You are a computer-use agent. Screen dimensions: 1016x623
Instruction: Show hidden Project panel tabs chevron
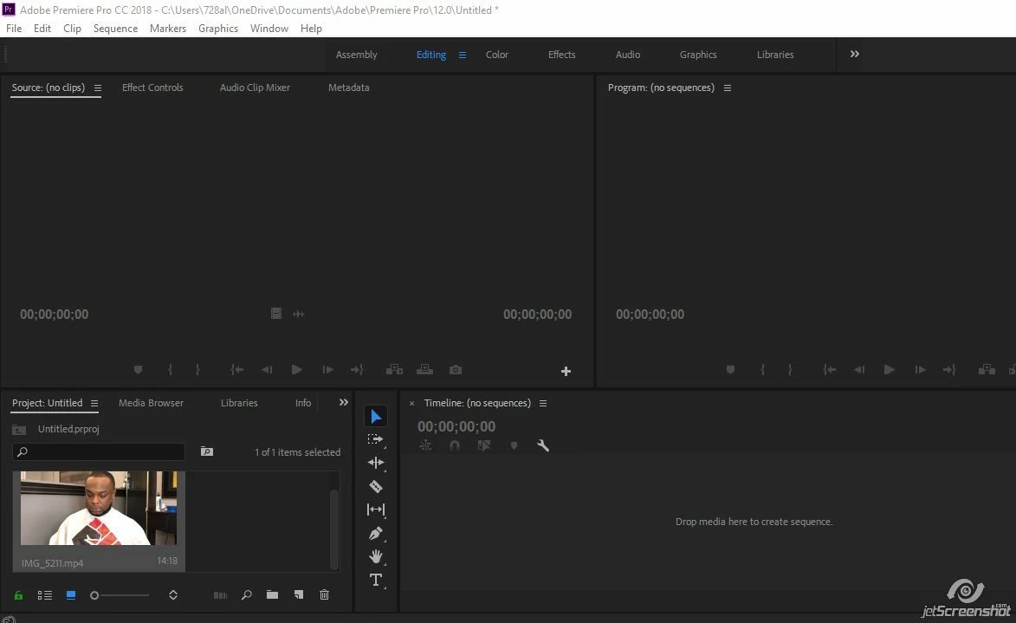[x=343, y=403]
